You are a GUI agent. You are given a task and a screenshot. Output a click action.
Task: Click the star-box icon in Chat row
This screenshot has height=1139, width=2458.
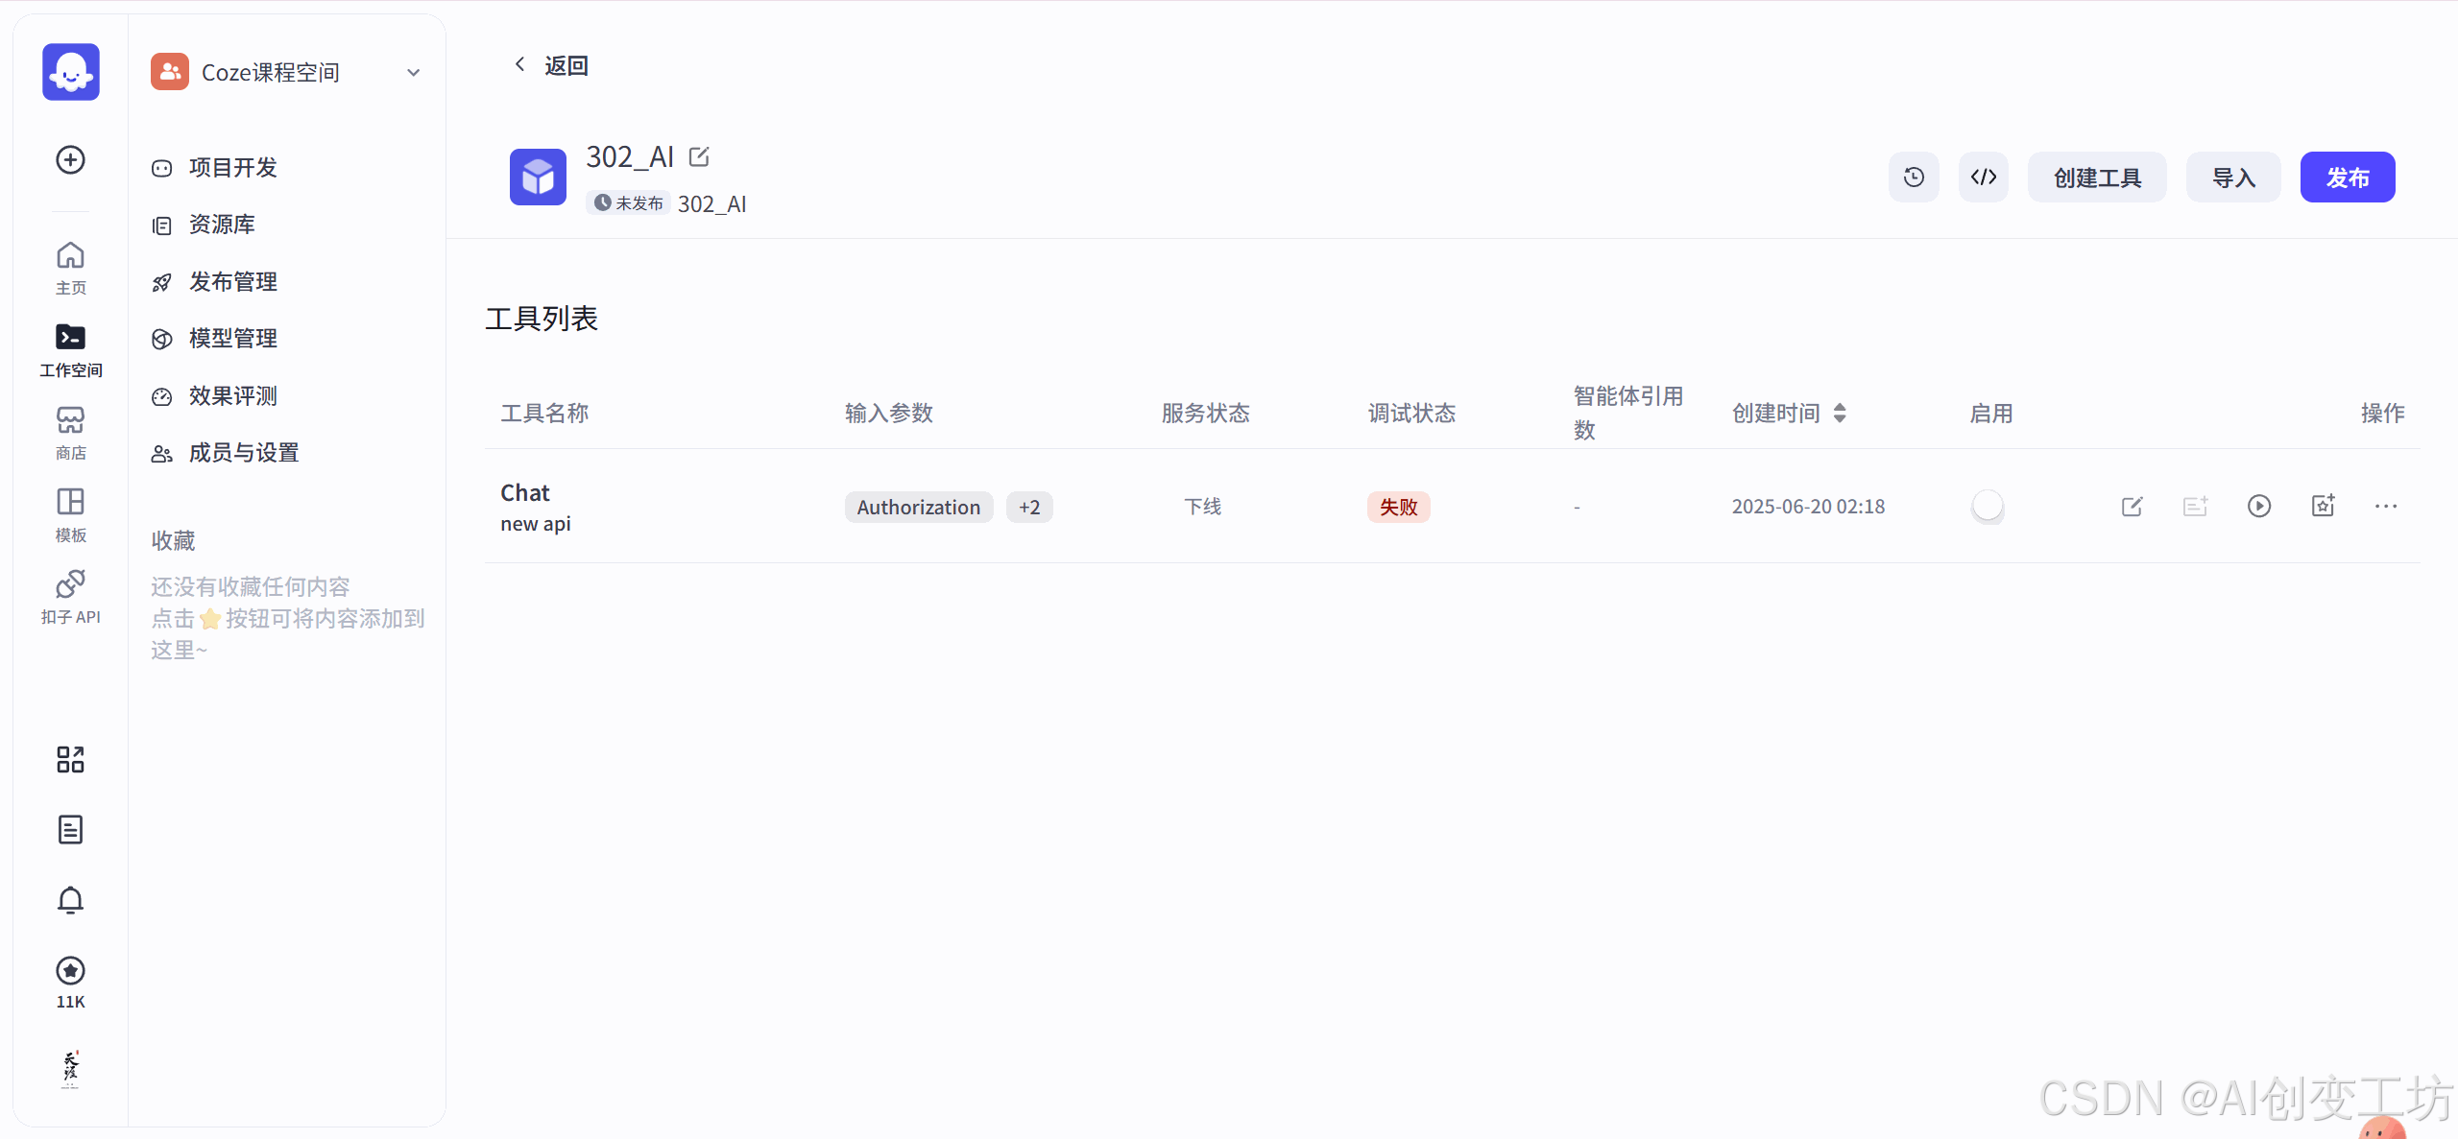coord(2323,506)
